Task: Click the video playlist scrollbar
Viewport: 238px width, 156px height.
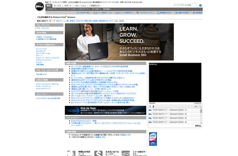Action: pos(201,116)
